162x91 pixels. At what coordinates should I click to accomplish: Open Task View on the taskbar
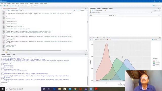[x=49, y=89]
